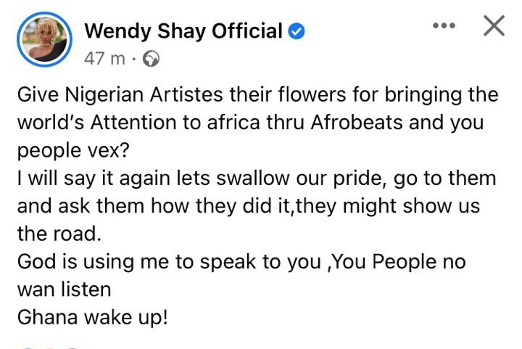522x349 pixels.
Task: Click the blue verified badge
Action: click(x=296, y=32)
